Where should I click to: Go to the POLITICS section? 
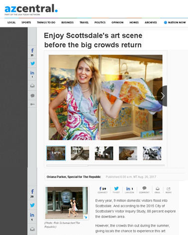(x=100, y=22)
